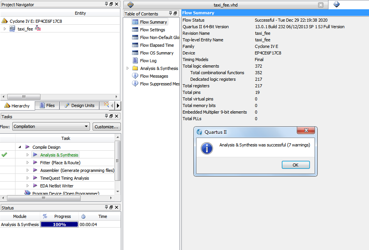This screenshot has width=369, height=250.
Task: Expand the EDA Netlist Writer task
Action: [x=27, y=186]
